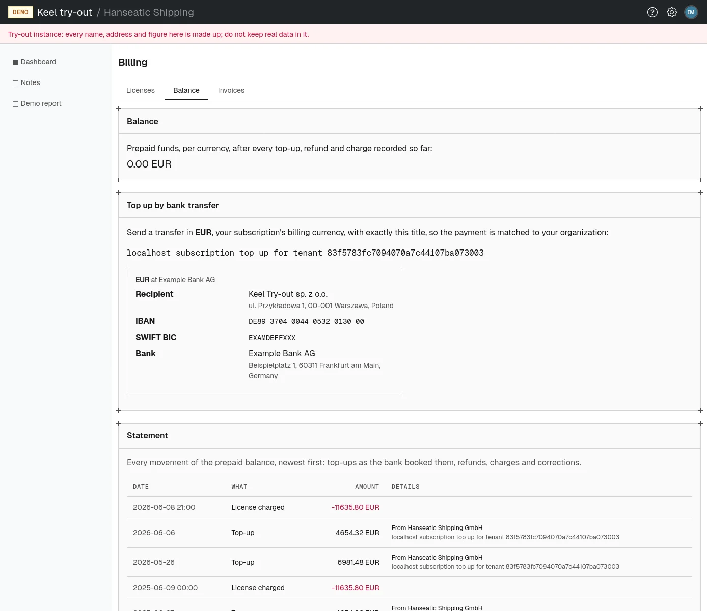Viewport: 707px width, 611px height.
Task: Click the bank name Example Bank AG value
Action: point(282,353)
